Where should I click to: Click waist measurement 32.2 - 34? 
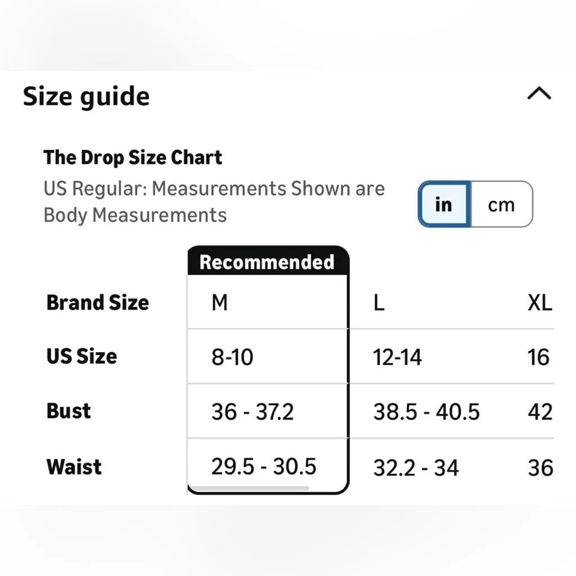point(416,467)
